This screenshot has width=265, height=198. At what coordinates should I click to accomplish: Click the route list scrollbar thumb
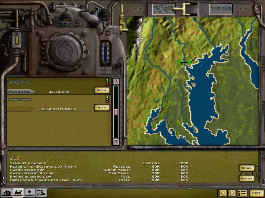point(116,112)
